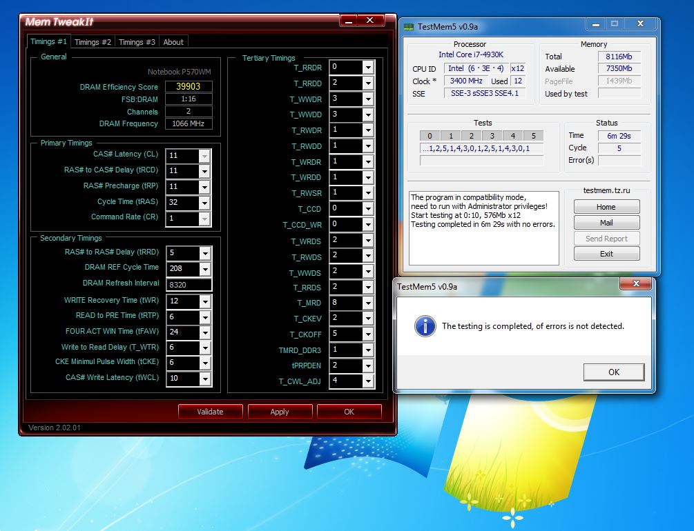Open the T_CCD dropdown
694x531 pixels.
368,209
